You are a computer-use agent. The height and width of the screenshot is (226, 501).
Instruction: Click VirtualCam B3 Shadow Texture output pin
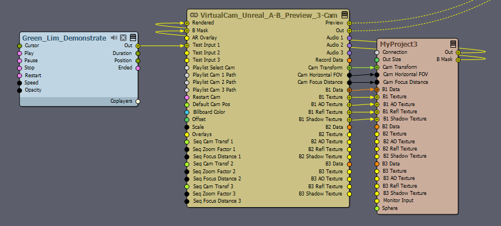coord(349,194)
